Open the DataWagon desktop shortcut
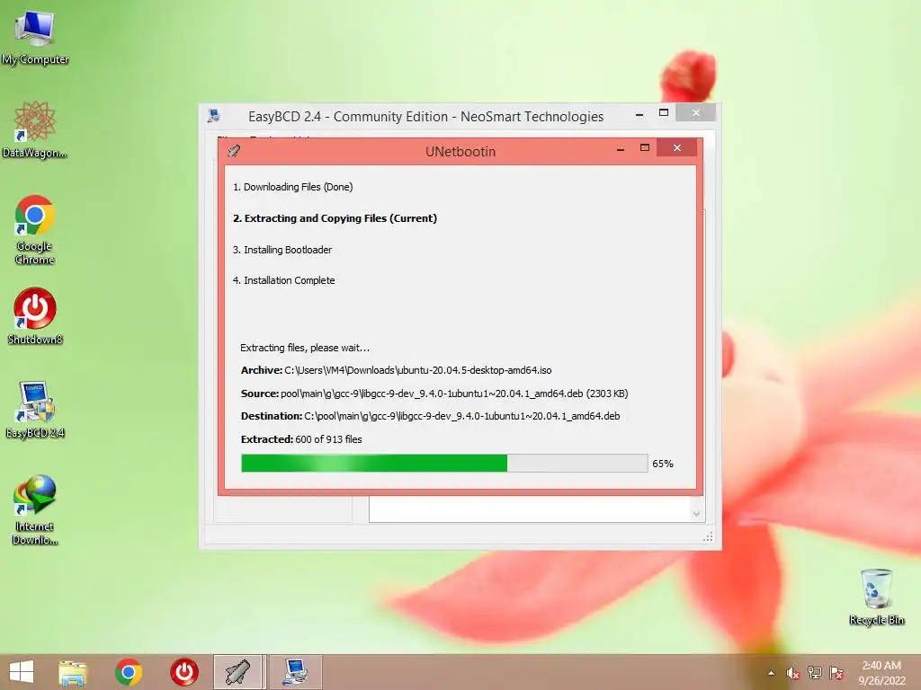The image size is (921, 690). point(35,129)
